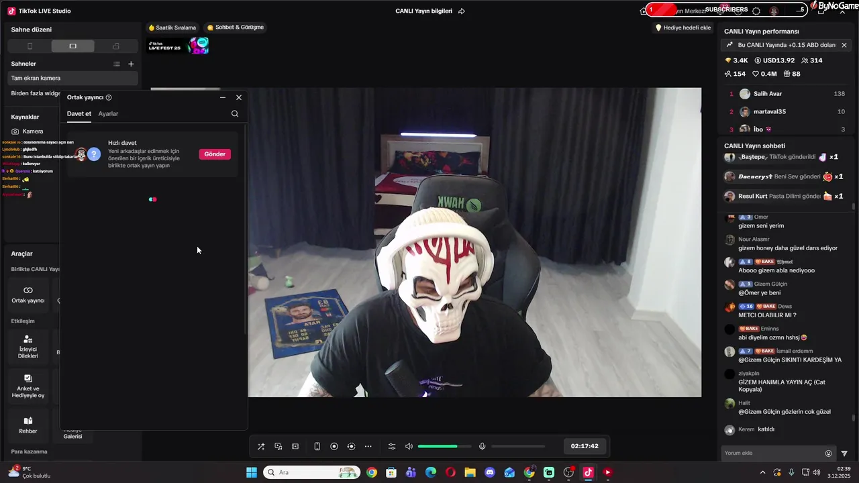Dismiss the +0.15 ABD doları notification
Screen dimensions: 859x483
tap(844, 45)
